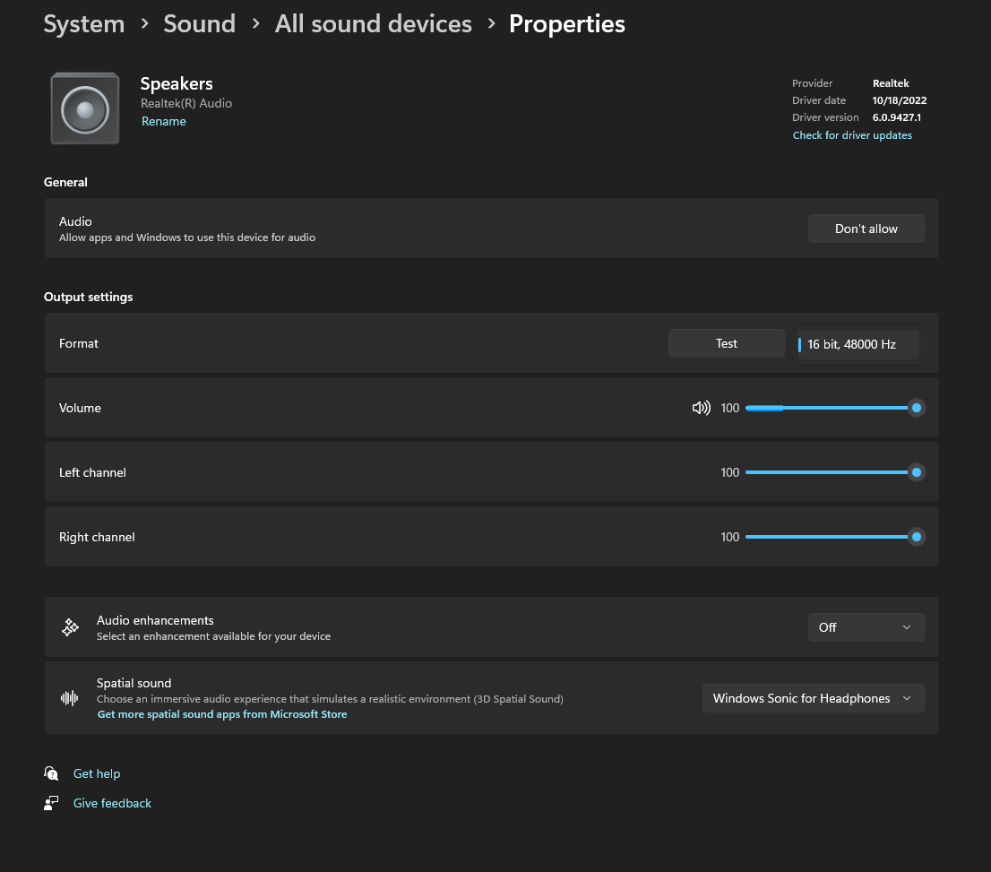Click the Right channel value 100
This screenshot has height=872, width=991.
click(x=730, y=537)
